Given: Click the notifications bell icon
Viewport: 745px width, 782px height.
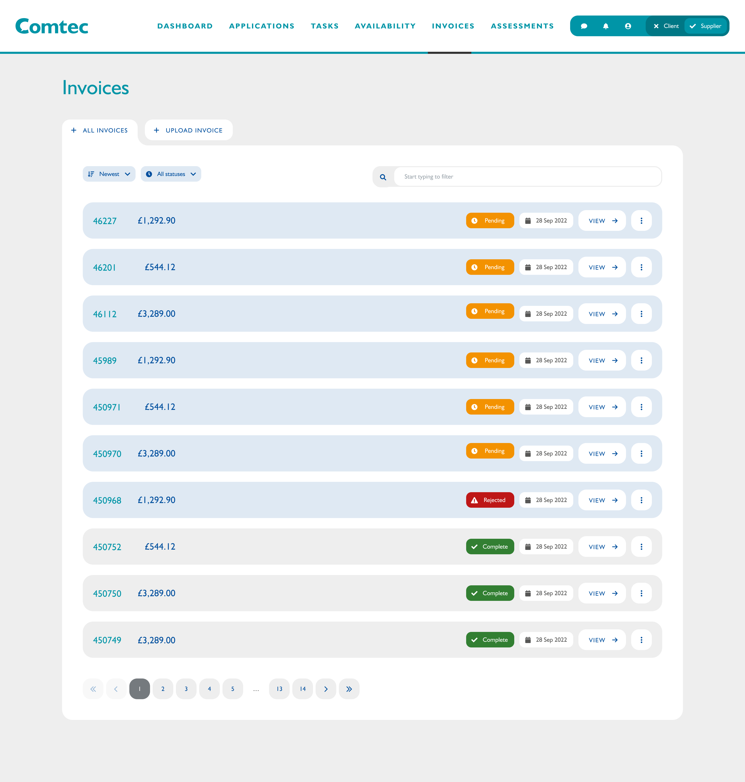Looking at the screenshot, I should coord(606,26).
